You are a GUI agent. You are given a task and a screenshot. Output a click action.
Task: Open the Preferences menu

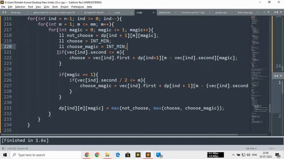pos(78,7)
